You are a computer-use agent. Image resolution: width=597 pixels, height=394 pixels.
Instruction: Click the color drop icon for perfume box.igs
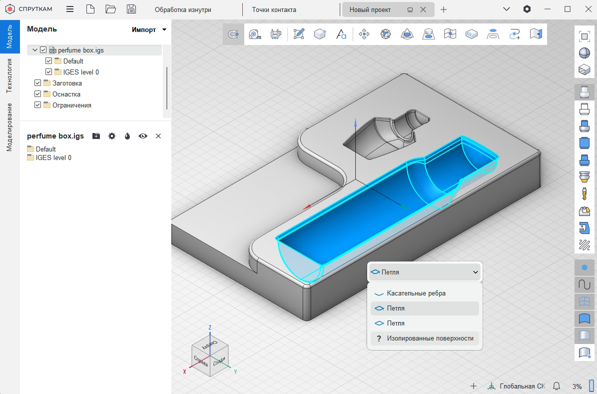[127, 136]
